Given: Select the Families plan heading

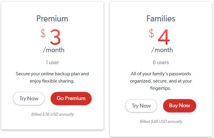Looking at the screenshot, I should click(161, 19).
